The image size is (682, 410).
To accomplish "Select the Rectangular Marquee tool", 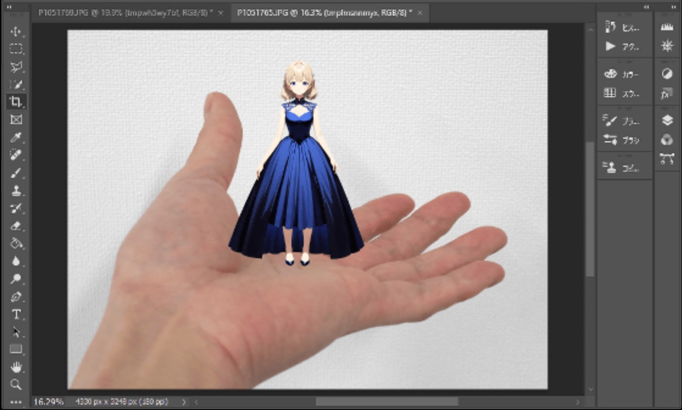I will [16, 49].
